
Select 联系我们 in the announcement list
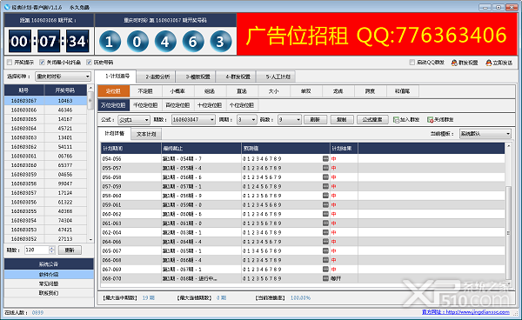[49, 293]
